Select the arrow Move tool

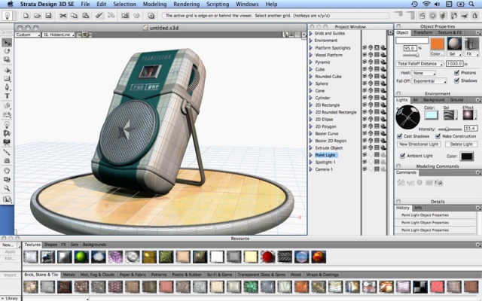[7, 43]
